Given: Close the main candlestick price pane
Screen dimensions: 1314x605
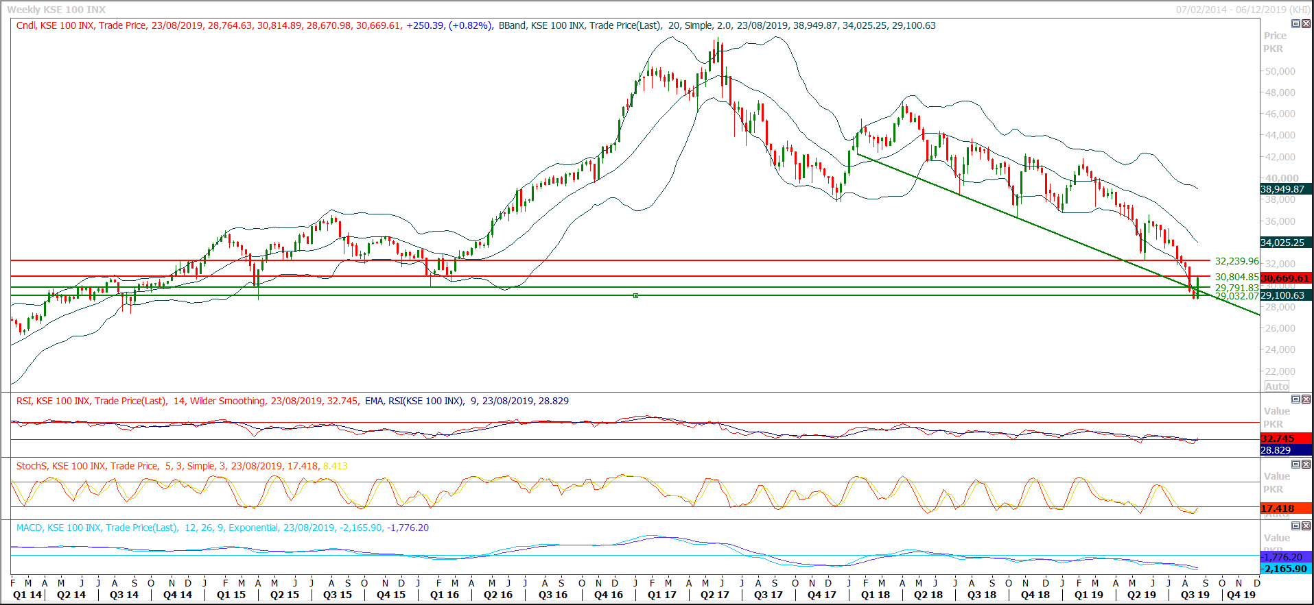Looking at the screenshot, I should coord(1306,24).
